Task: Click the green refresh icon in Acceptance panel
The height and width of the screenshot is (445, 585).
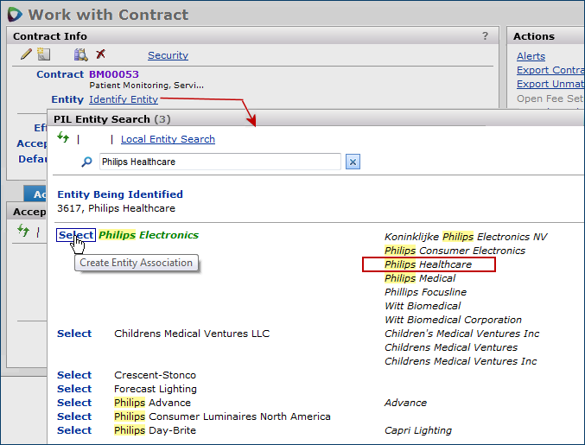Action: click(23, 230)
